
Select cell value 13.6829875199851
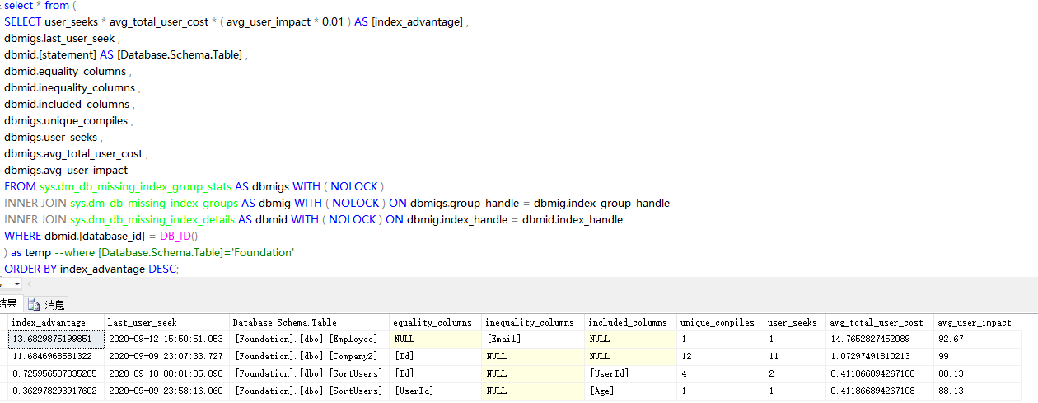[56, 339]
